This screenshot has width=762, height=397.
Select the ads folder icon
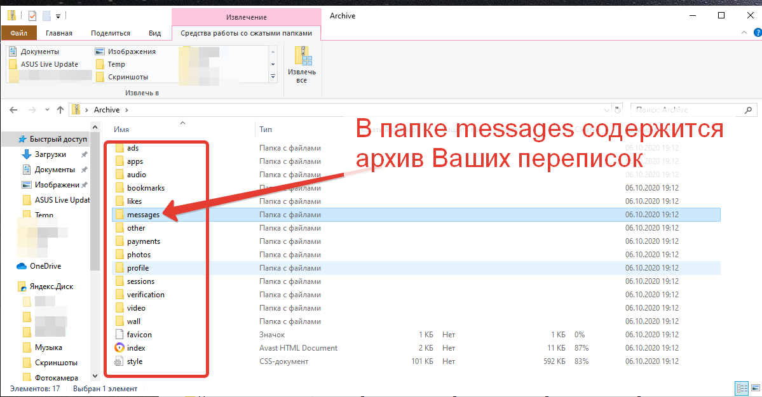point(119,148)
